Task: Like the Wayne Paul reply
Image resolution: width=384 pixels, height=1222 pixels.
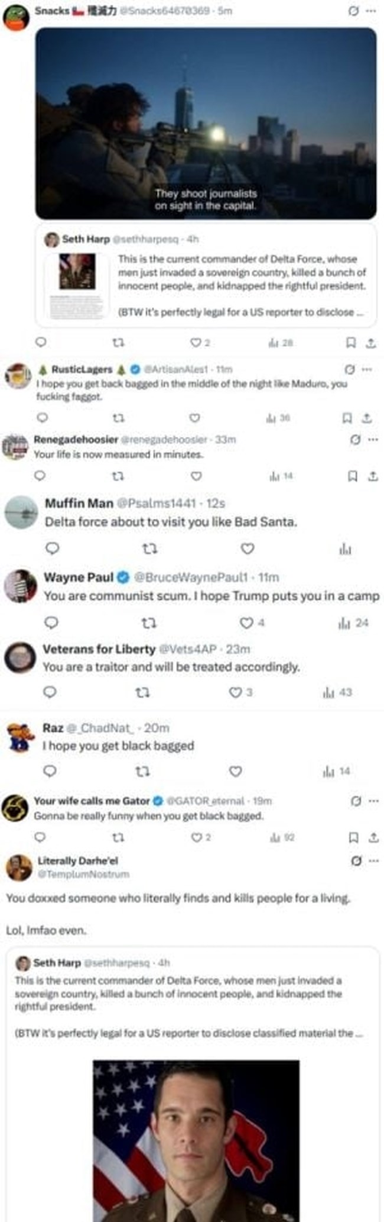Action: (x=246, y=623)
